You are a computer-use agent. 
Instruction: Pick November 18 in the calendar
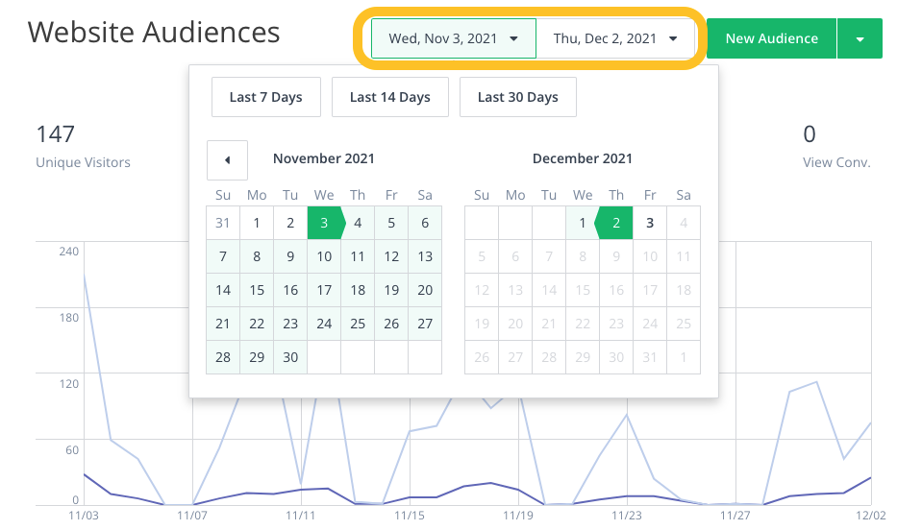coord(358,290)
